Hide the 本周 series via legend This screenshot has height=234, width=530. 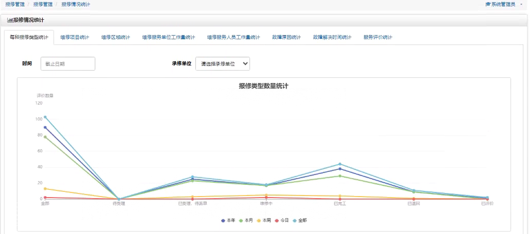click(x=264, y=220)
